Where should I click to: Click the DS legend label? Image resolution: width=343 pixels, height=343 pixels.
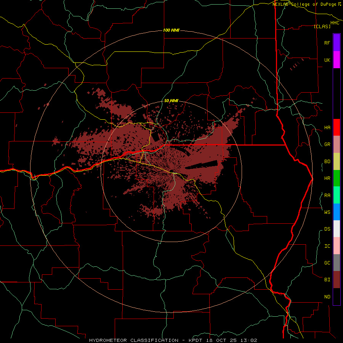pyautogui.click(x=327, y=229)
